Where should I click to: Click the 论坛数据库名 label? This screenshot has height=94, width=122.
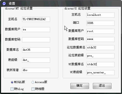coord(76,47)
